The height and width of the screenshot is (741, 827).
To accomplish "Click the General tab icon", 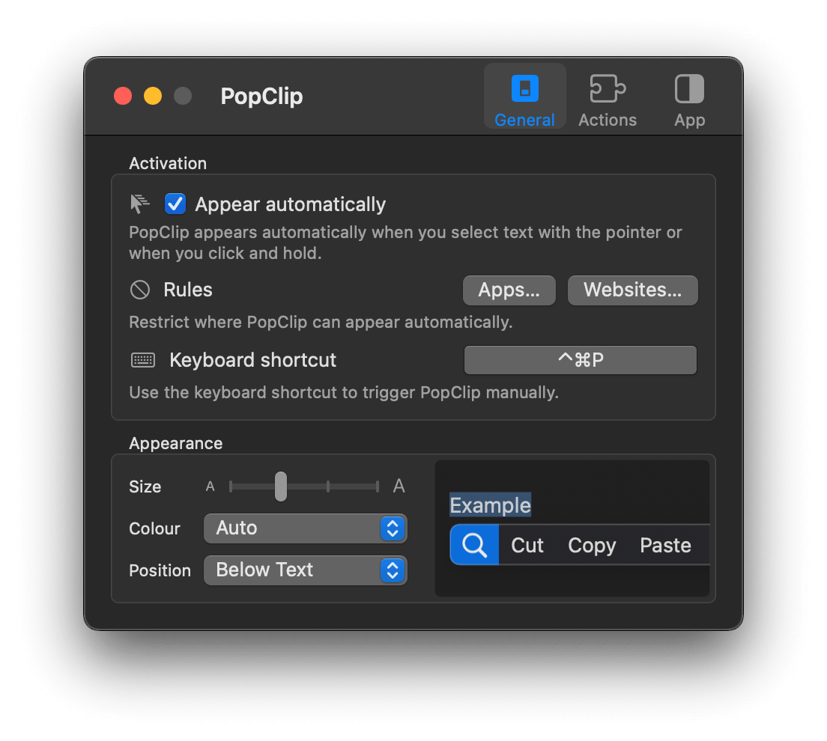I will 524,89.
